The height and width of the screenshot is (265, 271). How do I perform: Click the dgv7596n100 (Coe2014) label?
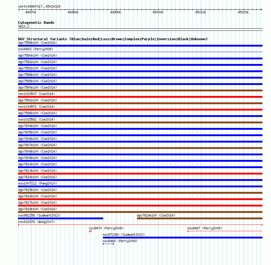[37, 113]
